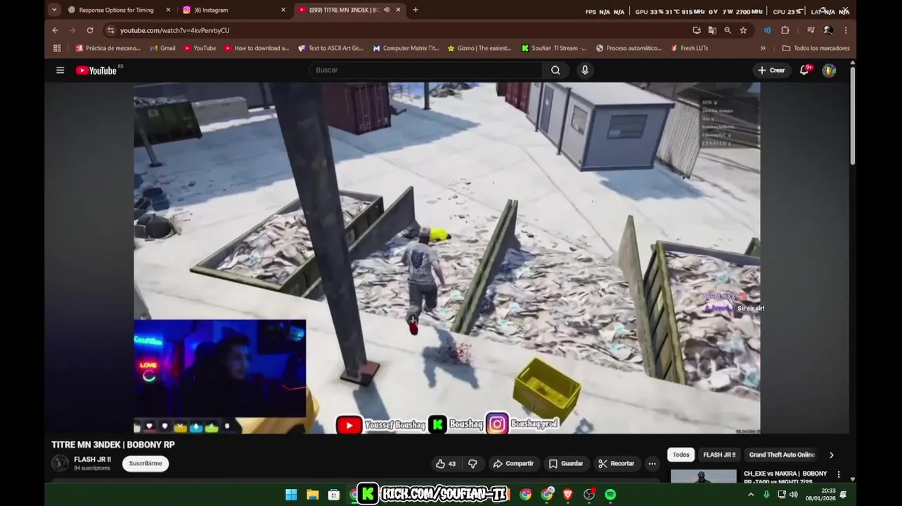Image resolution: width=902 pixels, height=506 pixels.
Task: Launch Spotify from taskbar
Action: click(x=610, y=495)
